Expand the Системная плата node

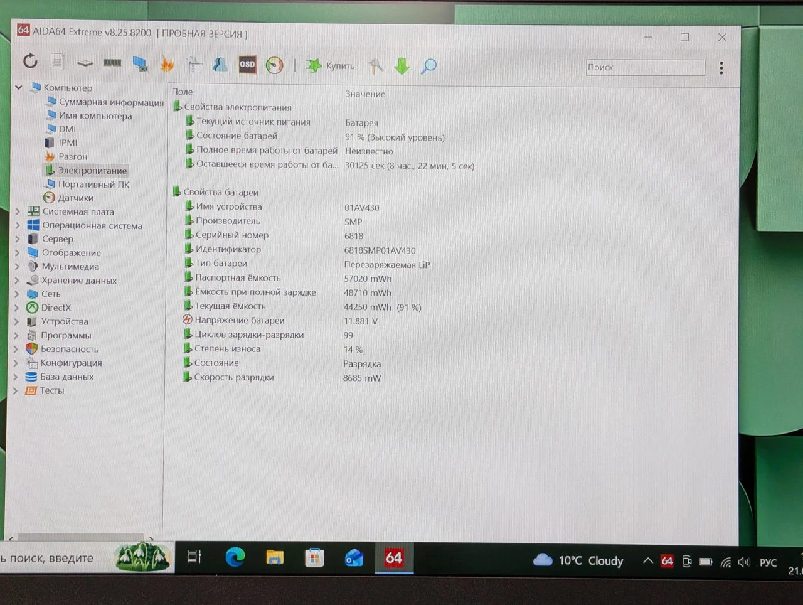(18, 211)
